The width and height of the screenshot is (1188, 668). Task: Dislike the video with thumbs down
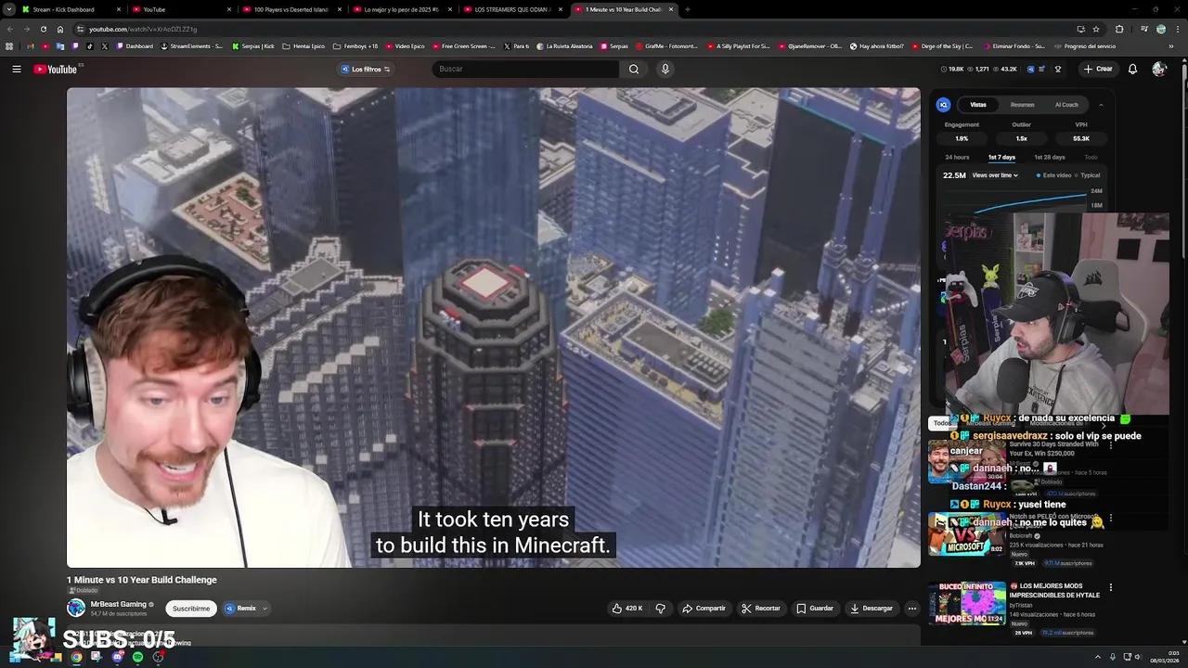(x=661, y=609)
